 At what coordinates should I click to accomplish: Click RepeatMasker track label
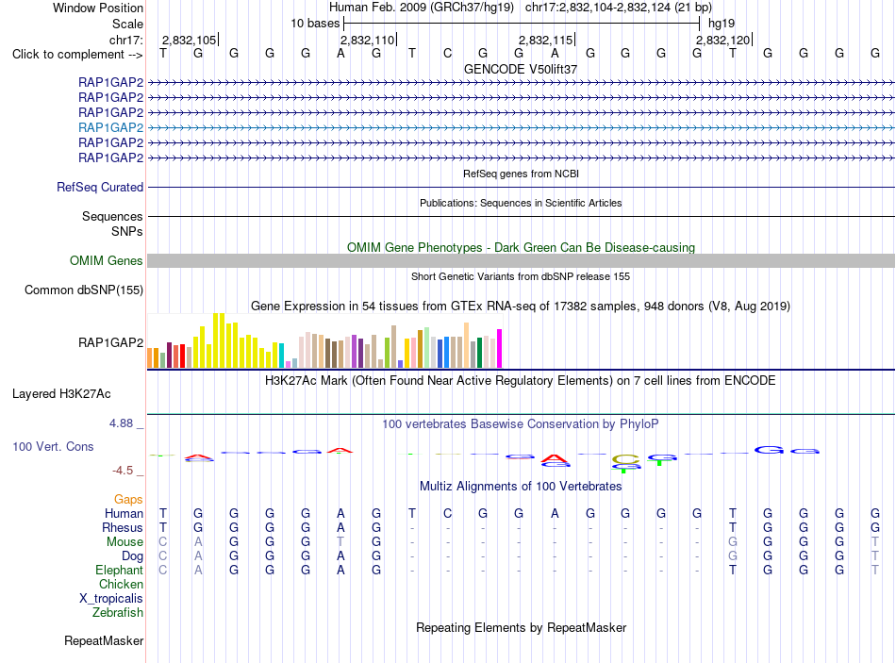104,641
